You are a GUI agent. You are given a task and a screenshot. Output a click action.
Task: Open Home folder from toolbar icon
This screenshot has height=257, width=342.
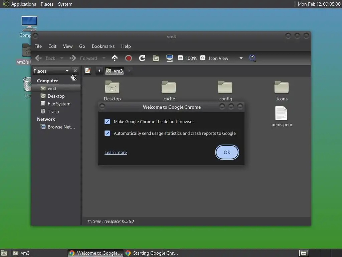pyautogui.click(x=156, y=58)
